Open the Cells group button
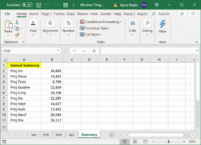This screenshot has height=145, width=201. pyautogui.click(x=132, y=27)
